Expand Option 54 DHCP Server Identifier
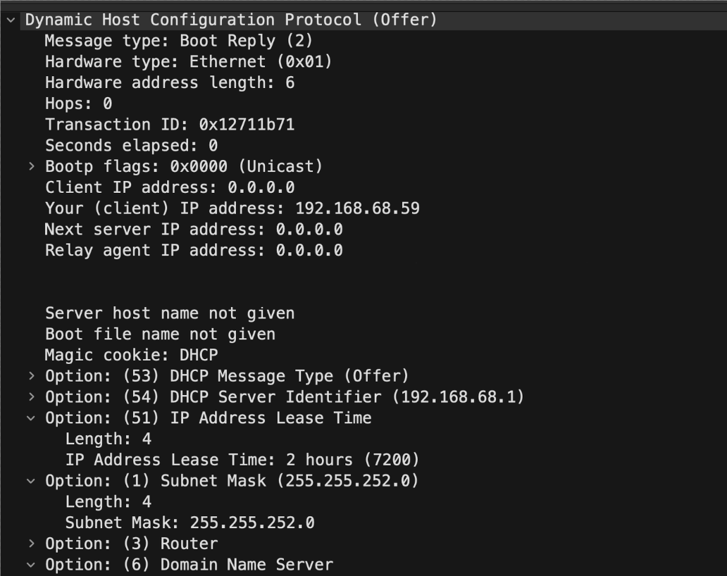 click(30, 397)
